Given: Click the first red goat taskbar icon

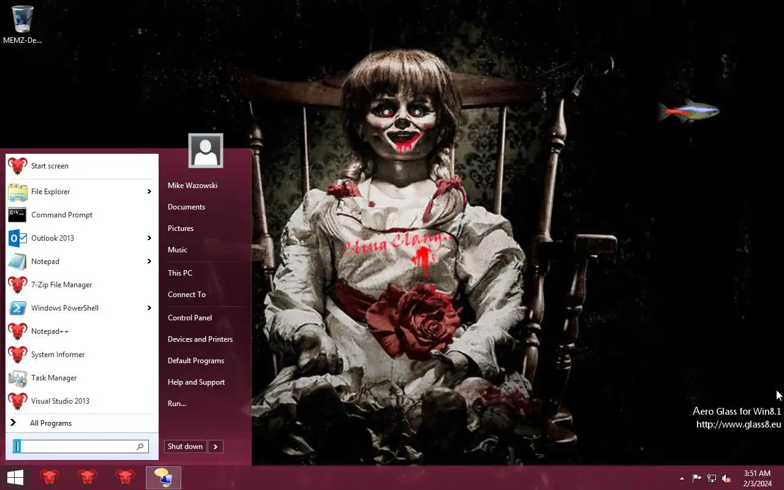Looking at the screenshot, I should pyautogui.click(x=50, y=478).
